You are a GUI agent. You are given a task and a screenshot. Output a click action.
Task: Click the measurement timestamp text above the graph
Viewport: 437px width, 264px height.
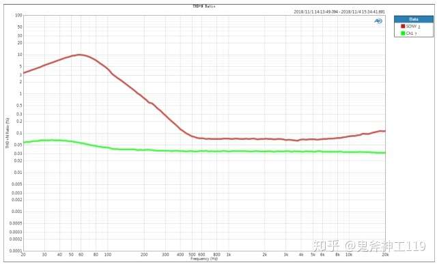339,12
